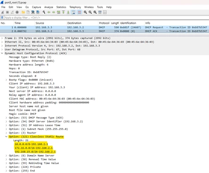Viewport: 209px width, 173px height.
Task: Expand Option (224) Private
Action: point(6,167)
